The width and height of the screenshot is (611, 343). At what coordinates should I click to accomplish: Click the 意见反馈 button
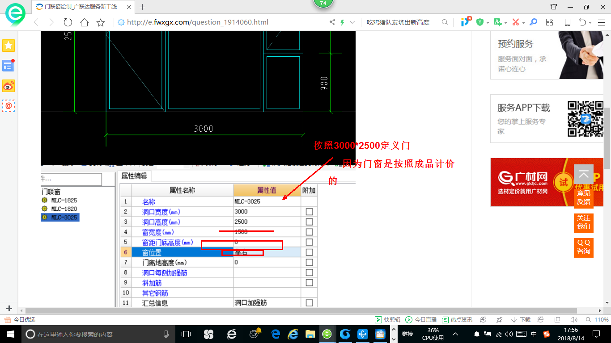point(584,197)
